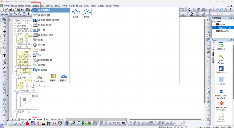Select the arrow drawing tool
The width and height of the screenshot is (234, 128).
coord(4,64)
